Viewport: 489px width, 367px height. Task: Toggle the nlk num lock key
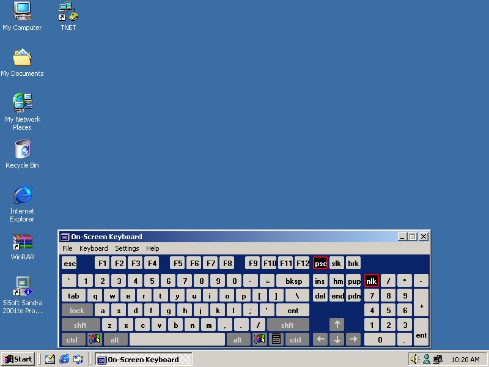click(372, 281)
